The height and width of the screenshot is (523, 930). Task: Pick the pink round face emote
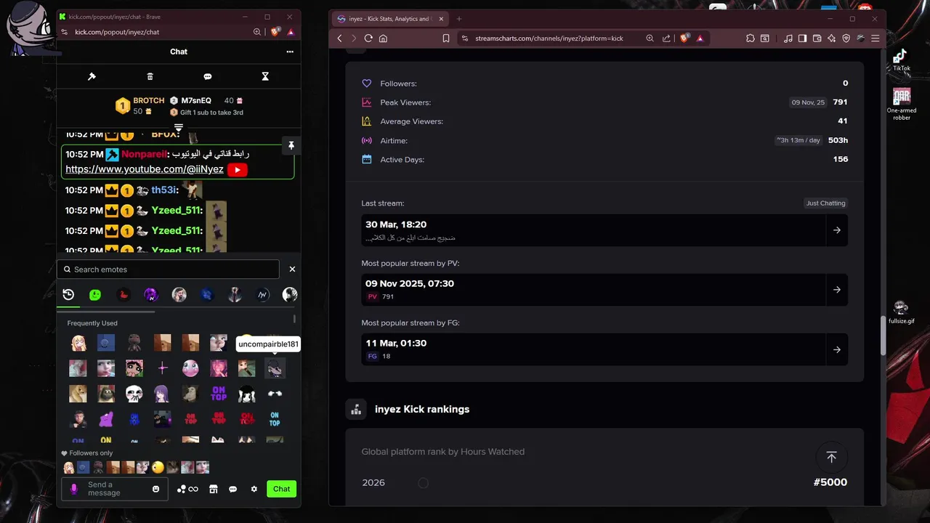coord(190,368)
